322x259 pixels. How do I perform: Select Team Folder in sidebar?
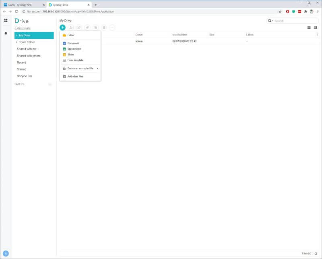pos(27,42)
